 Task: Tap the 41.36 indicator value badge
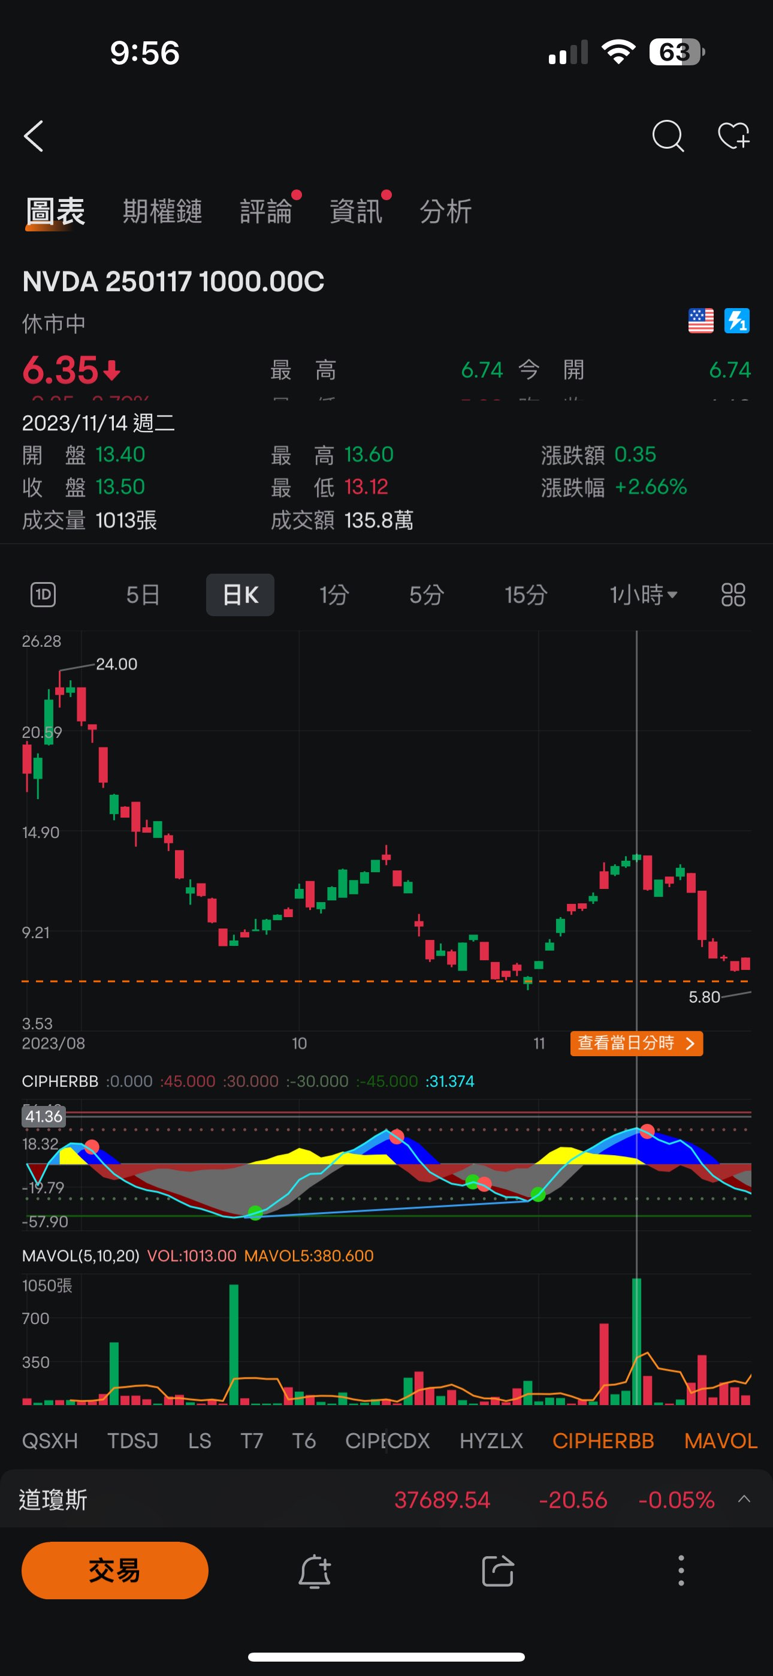44,1117
